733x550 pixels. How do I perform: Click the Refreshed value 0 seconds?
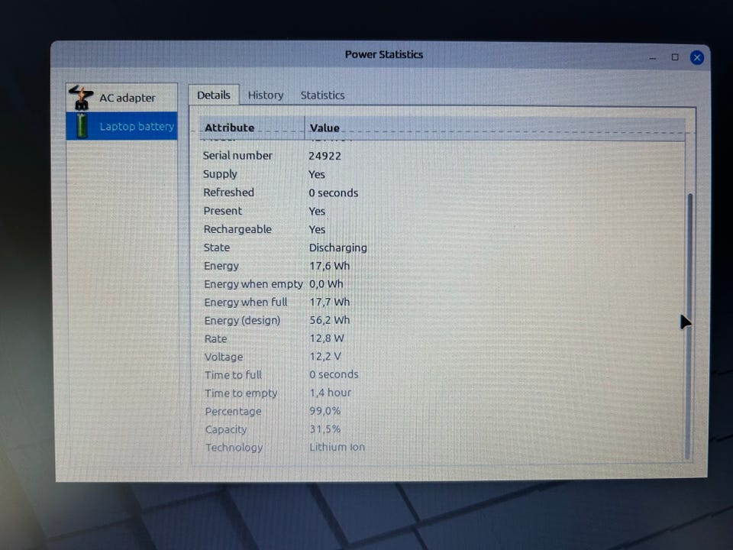pyautogui.click(x=334, y=192)
